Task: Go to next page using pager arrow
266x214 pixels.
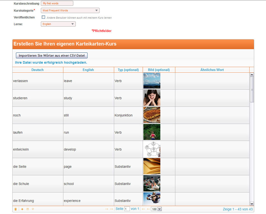Action: click(x=143, y=209)
